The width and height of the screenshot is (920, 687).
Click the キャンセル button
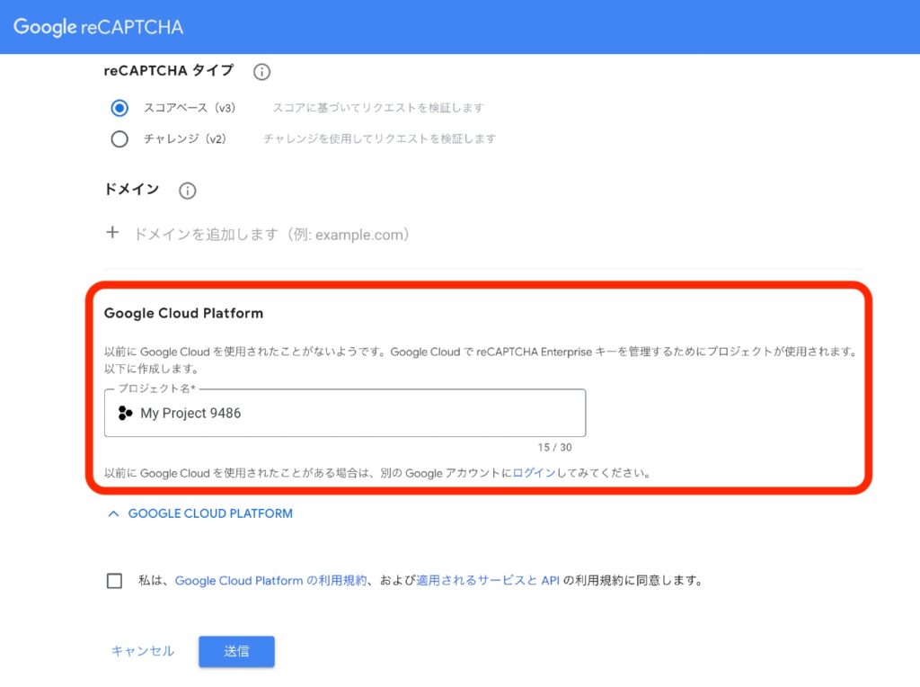[143, 651]
